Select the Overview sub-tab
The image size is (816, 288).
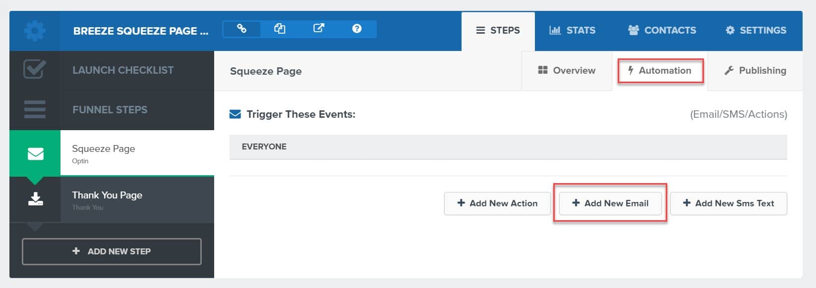tap(567, 71)
